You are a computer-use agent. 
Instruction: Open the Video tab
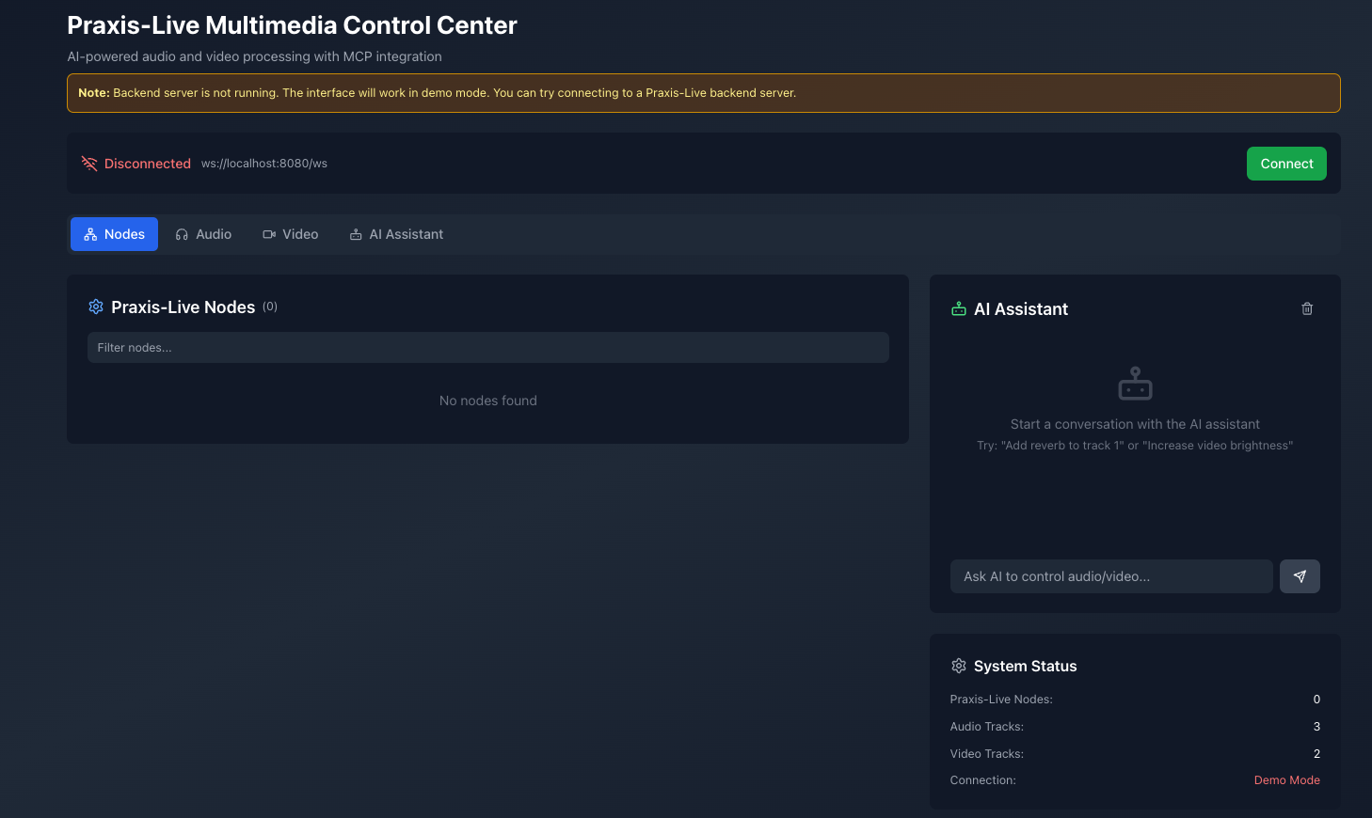click(x=290, y=234)
